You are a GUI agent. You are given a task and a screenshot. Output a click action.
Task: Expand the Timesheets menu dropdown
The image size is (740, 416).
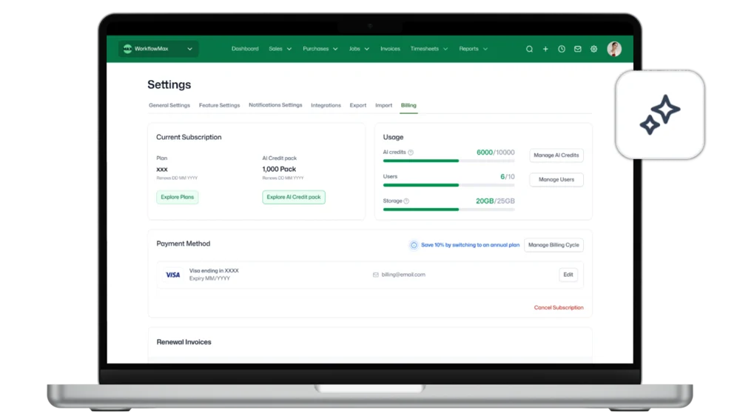pyautogui.click(x=429, y=49)
